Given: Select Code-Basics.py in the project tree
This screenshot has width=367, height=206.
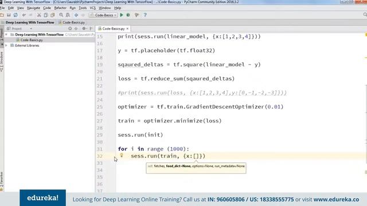Looking at the screenshot, I should pos(32,40).
